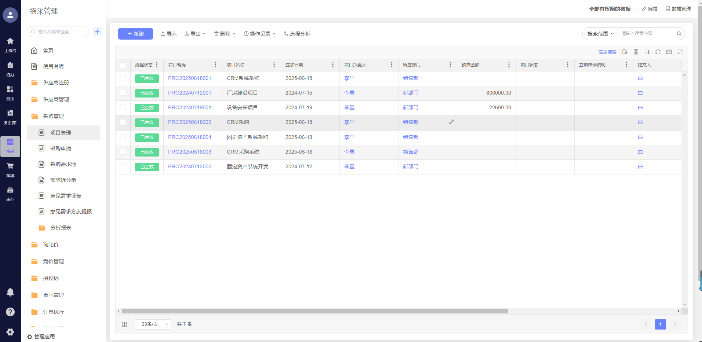
Task: Tick the checkbox for 厂房建设项目 row
Action: pyautogui.click(x=123, y=93)
